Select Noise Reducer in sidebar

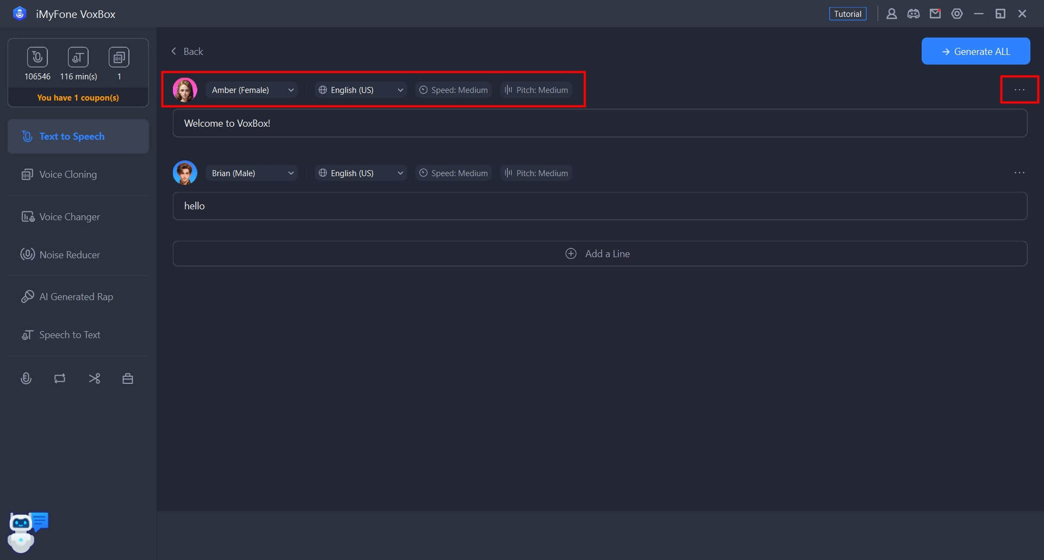78,255
